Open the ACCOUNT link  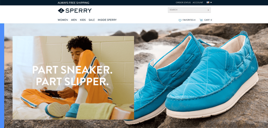point(198,3)
